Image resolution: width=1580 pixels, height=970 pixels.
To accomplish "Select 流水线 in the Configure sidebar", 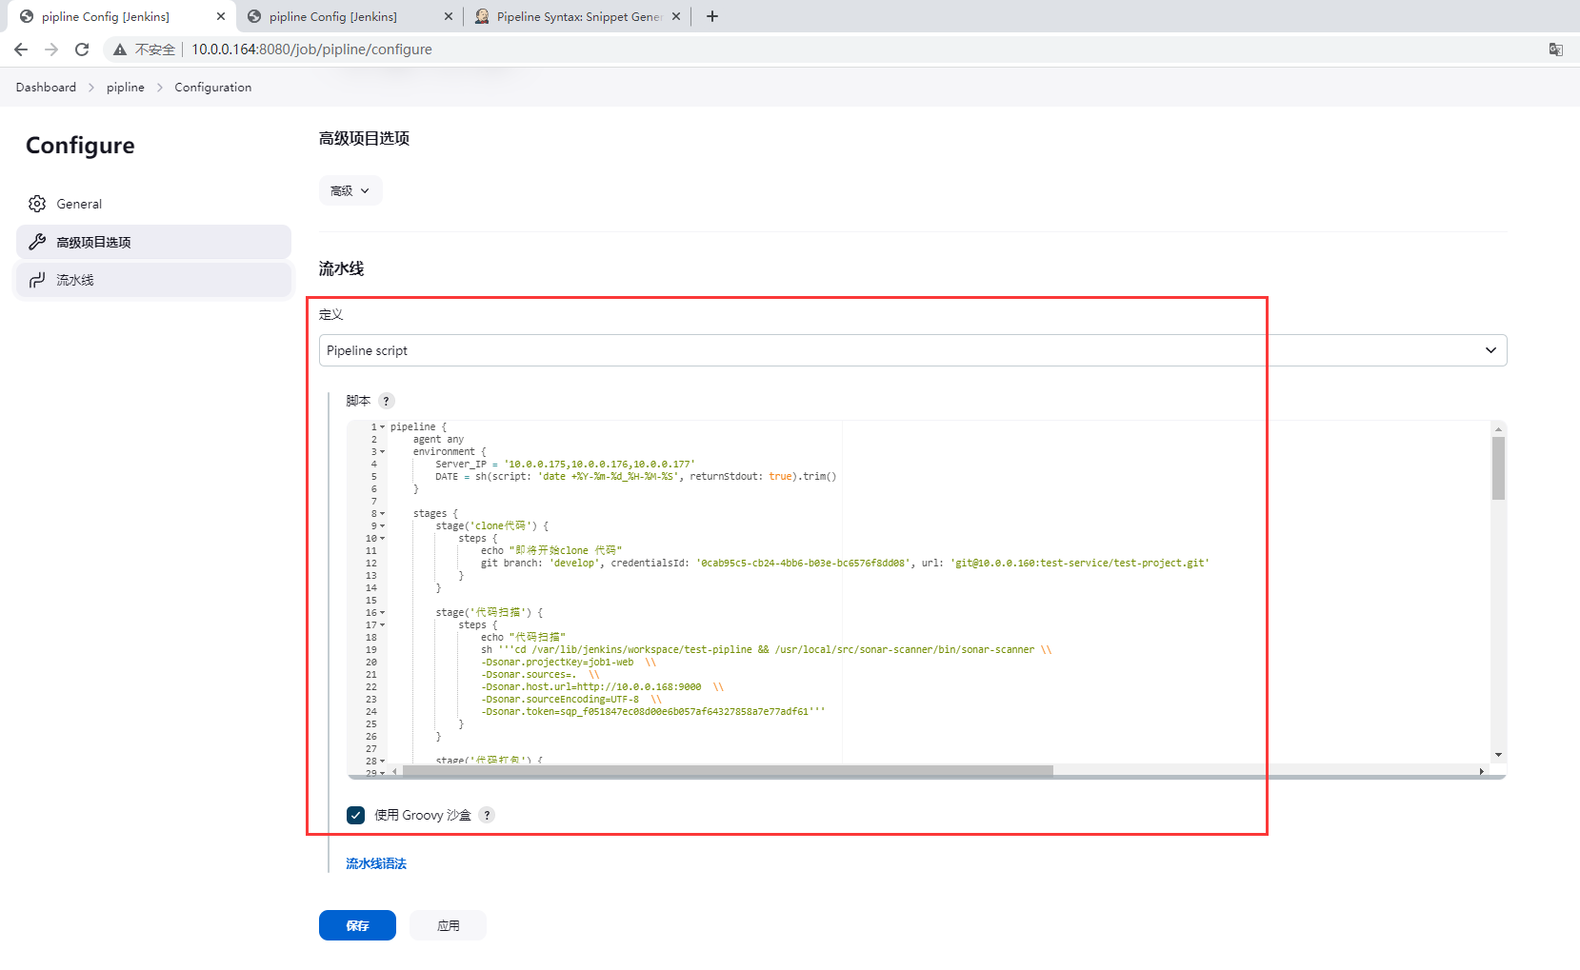I will coord(153,280).
